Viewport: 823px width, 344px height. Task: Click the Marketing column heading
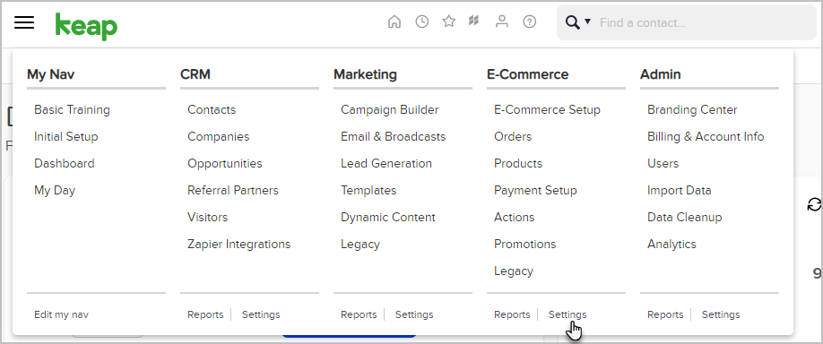[x=365, y=74]
